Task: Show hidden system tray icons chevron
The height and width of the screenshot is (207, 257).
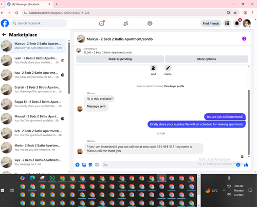Action: point(224,190)
